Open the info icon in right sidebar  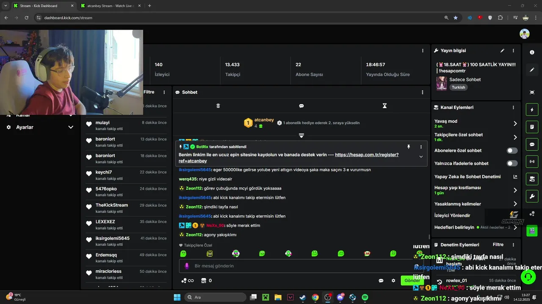532,52
